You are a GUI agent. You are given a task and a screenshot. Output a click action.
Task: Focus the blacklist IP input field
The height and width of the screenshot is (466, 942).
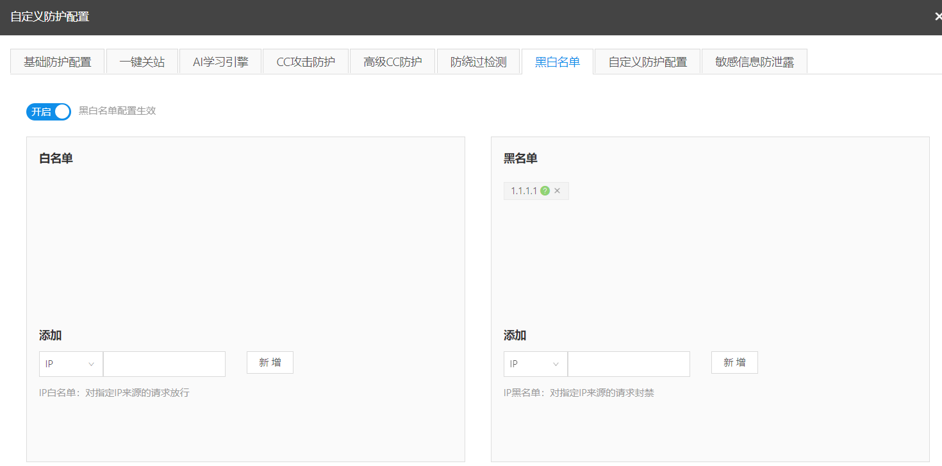coord(629,364)
